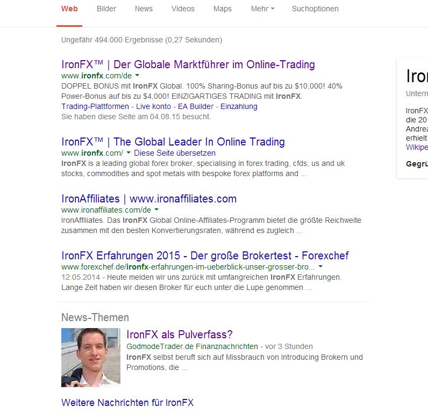Screen dimensions: 428x414
Task: Open IronFX als Pulverfass? news article
Action: (x=180, y=335)
